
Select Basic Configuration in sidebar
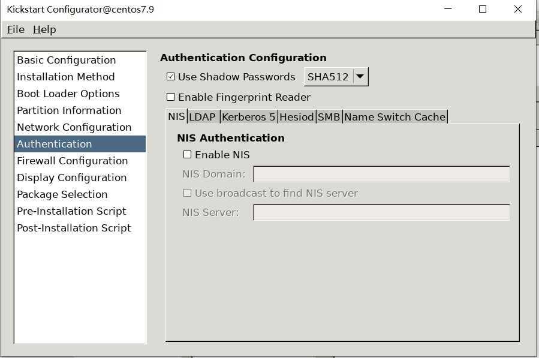[x=66, y=60]
